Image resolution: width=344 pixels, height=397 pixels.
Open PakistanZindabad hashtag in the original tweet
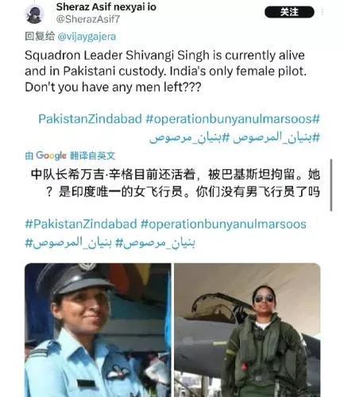pyautogui.click(x=90, y=119)
